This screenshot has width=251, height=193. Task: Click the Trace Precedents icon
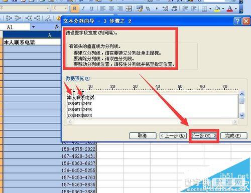pos(9,19)
